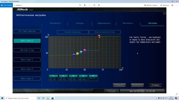Click the delete trash icon in Photos toolbar
This screenshot has width=179, height=100.
coord(85,5)
